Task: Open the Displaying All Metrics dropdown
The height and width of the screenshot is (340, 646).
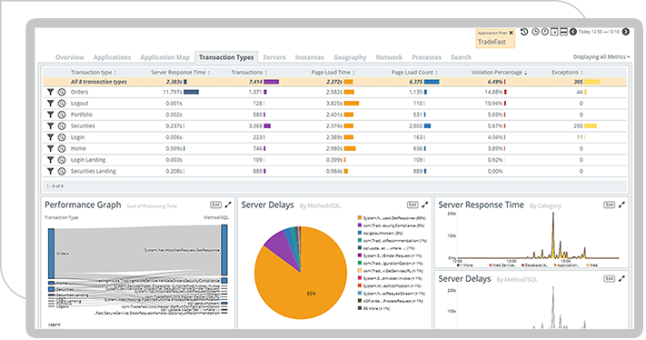Action: point(601,57)
